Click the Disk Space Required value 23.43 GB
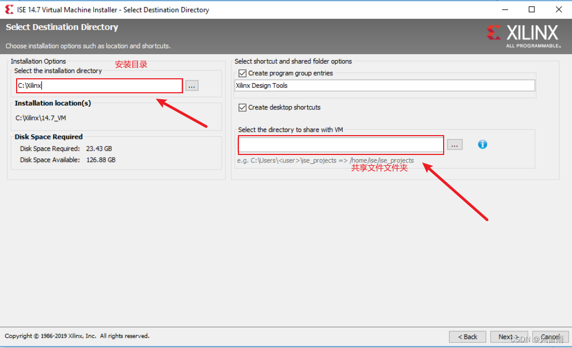572x348 pixels. 99,149
